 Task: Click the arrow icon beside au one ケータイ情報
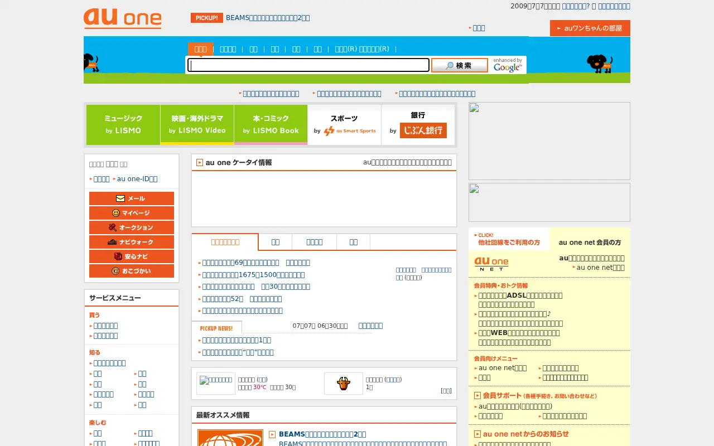point(200,163)
